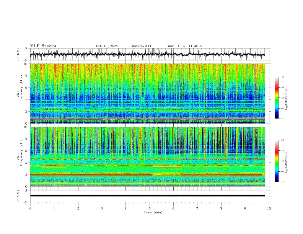Screen dimensions: 303x234
Task: Click the "-7" value on upper color bar
Action: click(x=282, y=119)
